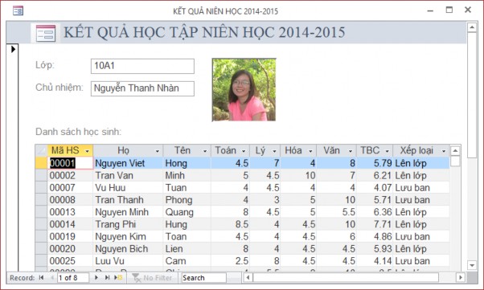Open the Lý column filter dropdown
Screen dimensions: 484x290
[274, 151]
